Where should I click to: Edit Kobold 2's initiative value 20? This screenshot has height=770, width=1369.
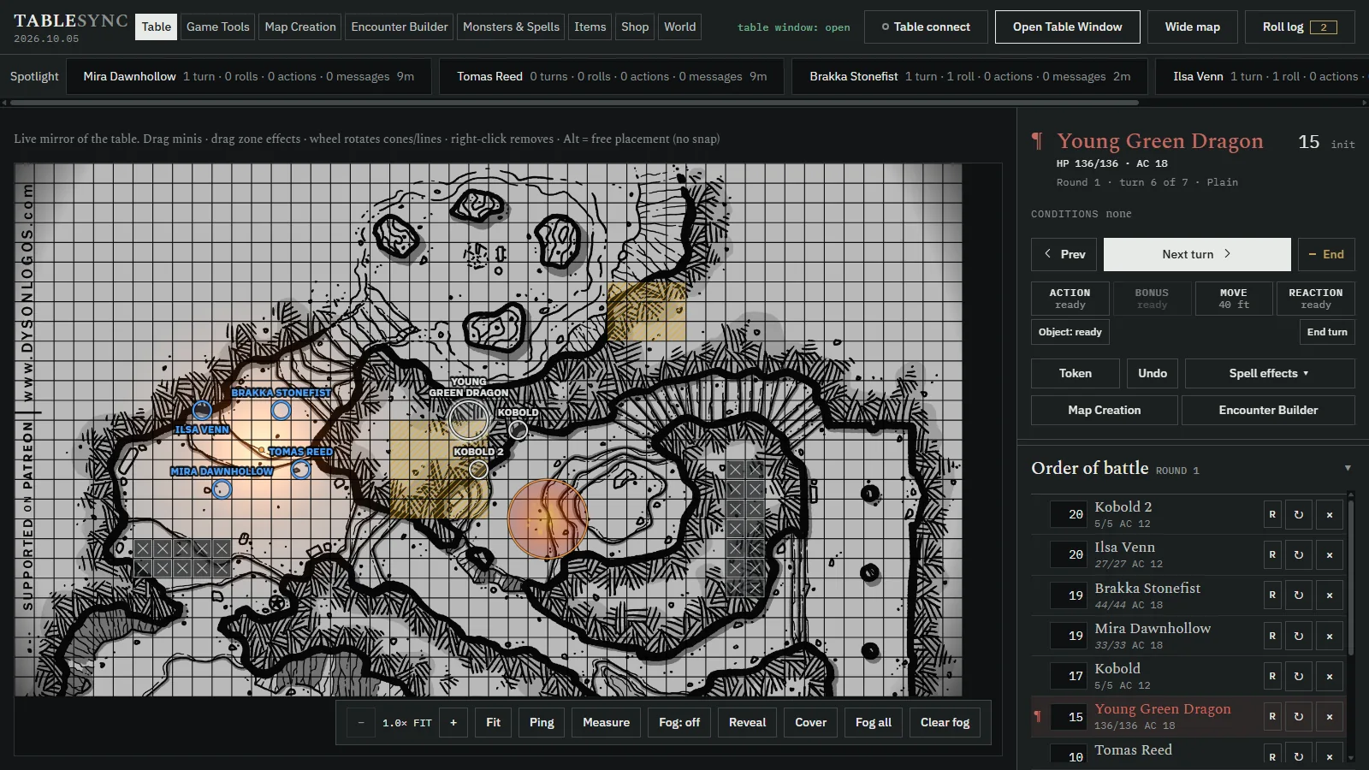point(1070,514)
